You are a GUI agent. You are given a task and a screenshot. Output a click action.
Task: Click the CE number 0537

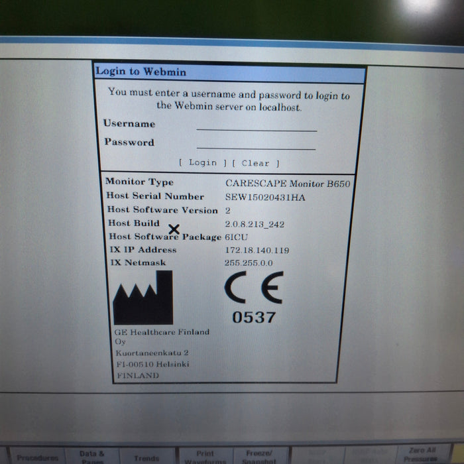point(254,318)
